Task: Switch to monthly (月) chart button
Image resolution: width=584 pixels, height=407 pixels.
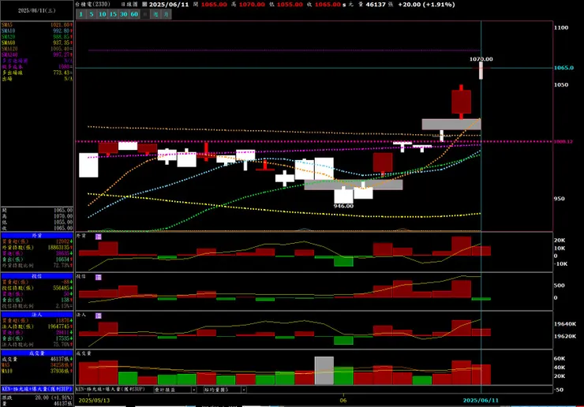Action: (x=167, y=14)
